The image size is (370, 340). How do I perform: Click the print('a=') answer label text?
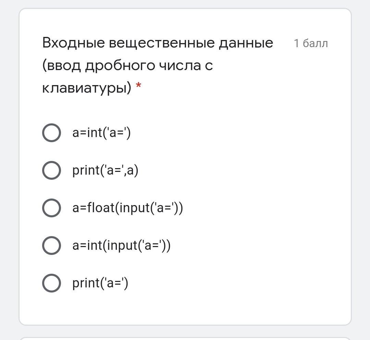point(100,283)
